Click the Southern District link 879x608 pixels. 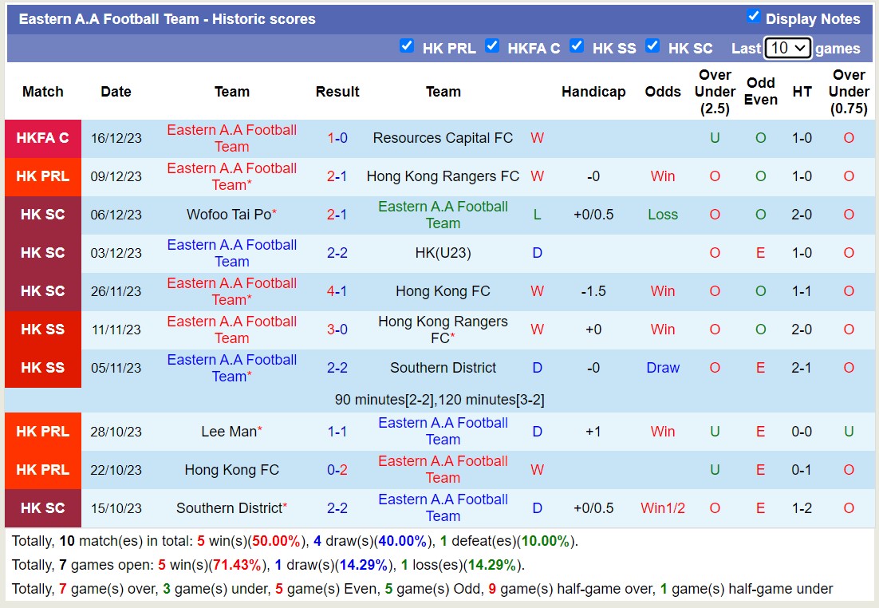point(441,368)
